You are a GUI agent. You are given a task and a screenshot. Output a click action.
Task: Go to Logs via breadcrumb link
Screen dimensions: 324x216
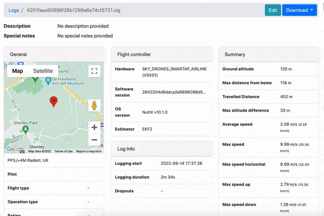click(14, 10)
